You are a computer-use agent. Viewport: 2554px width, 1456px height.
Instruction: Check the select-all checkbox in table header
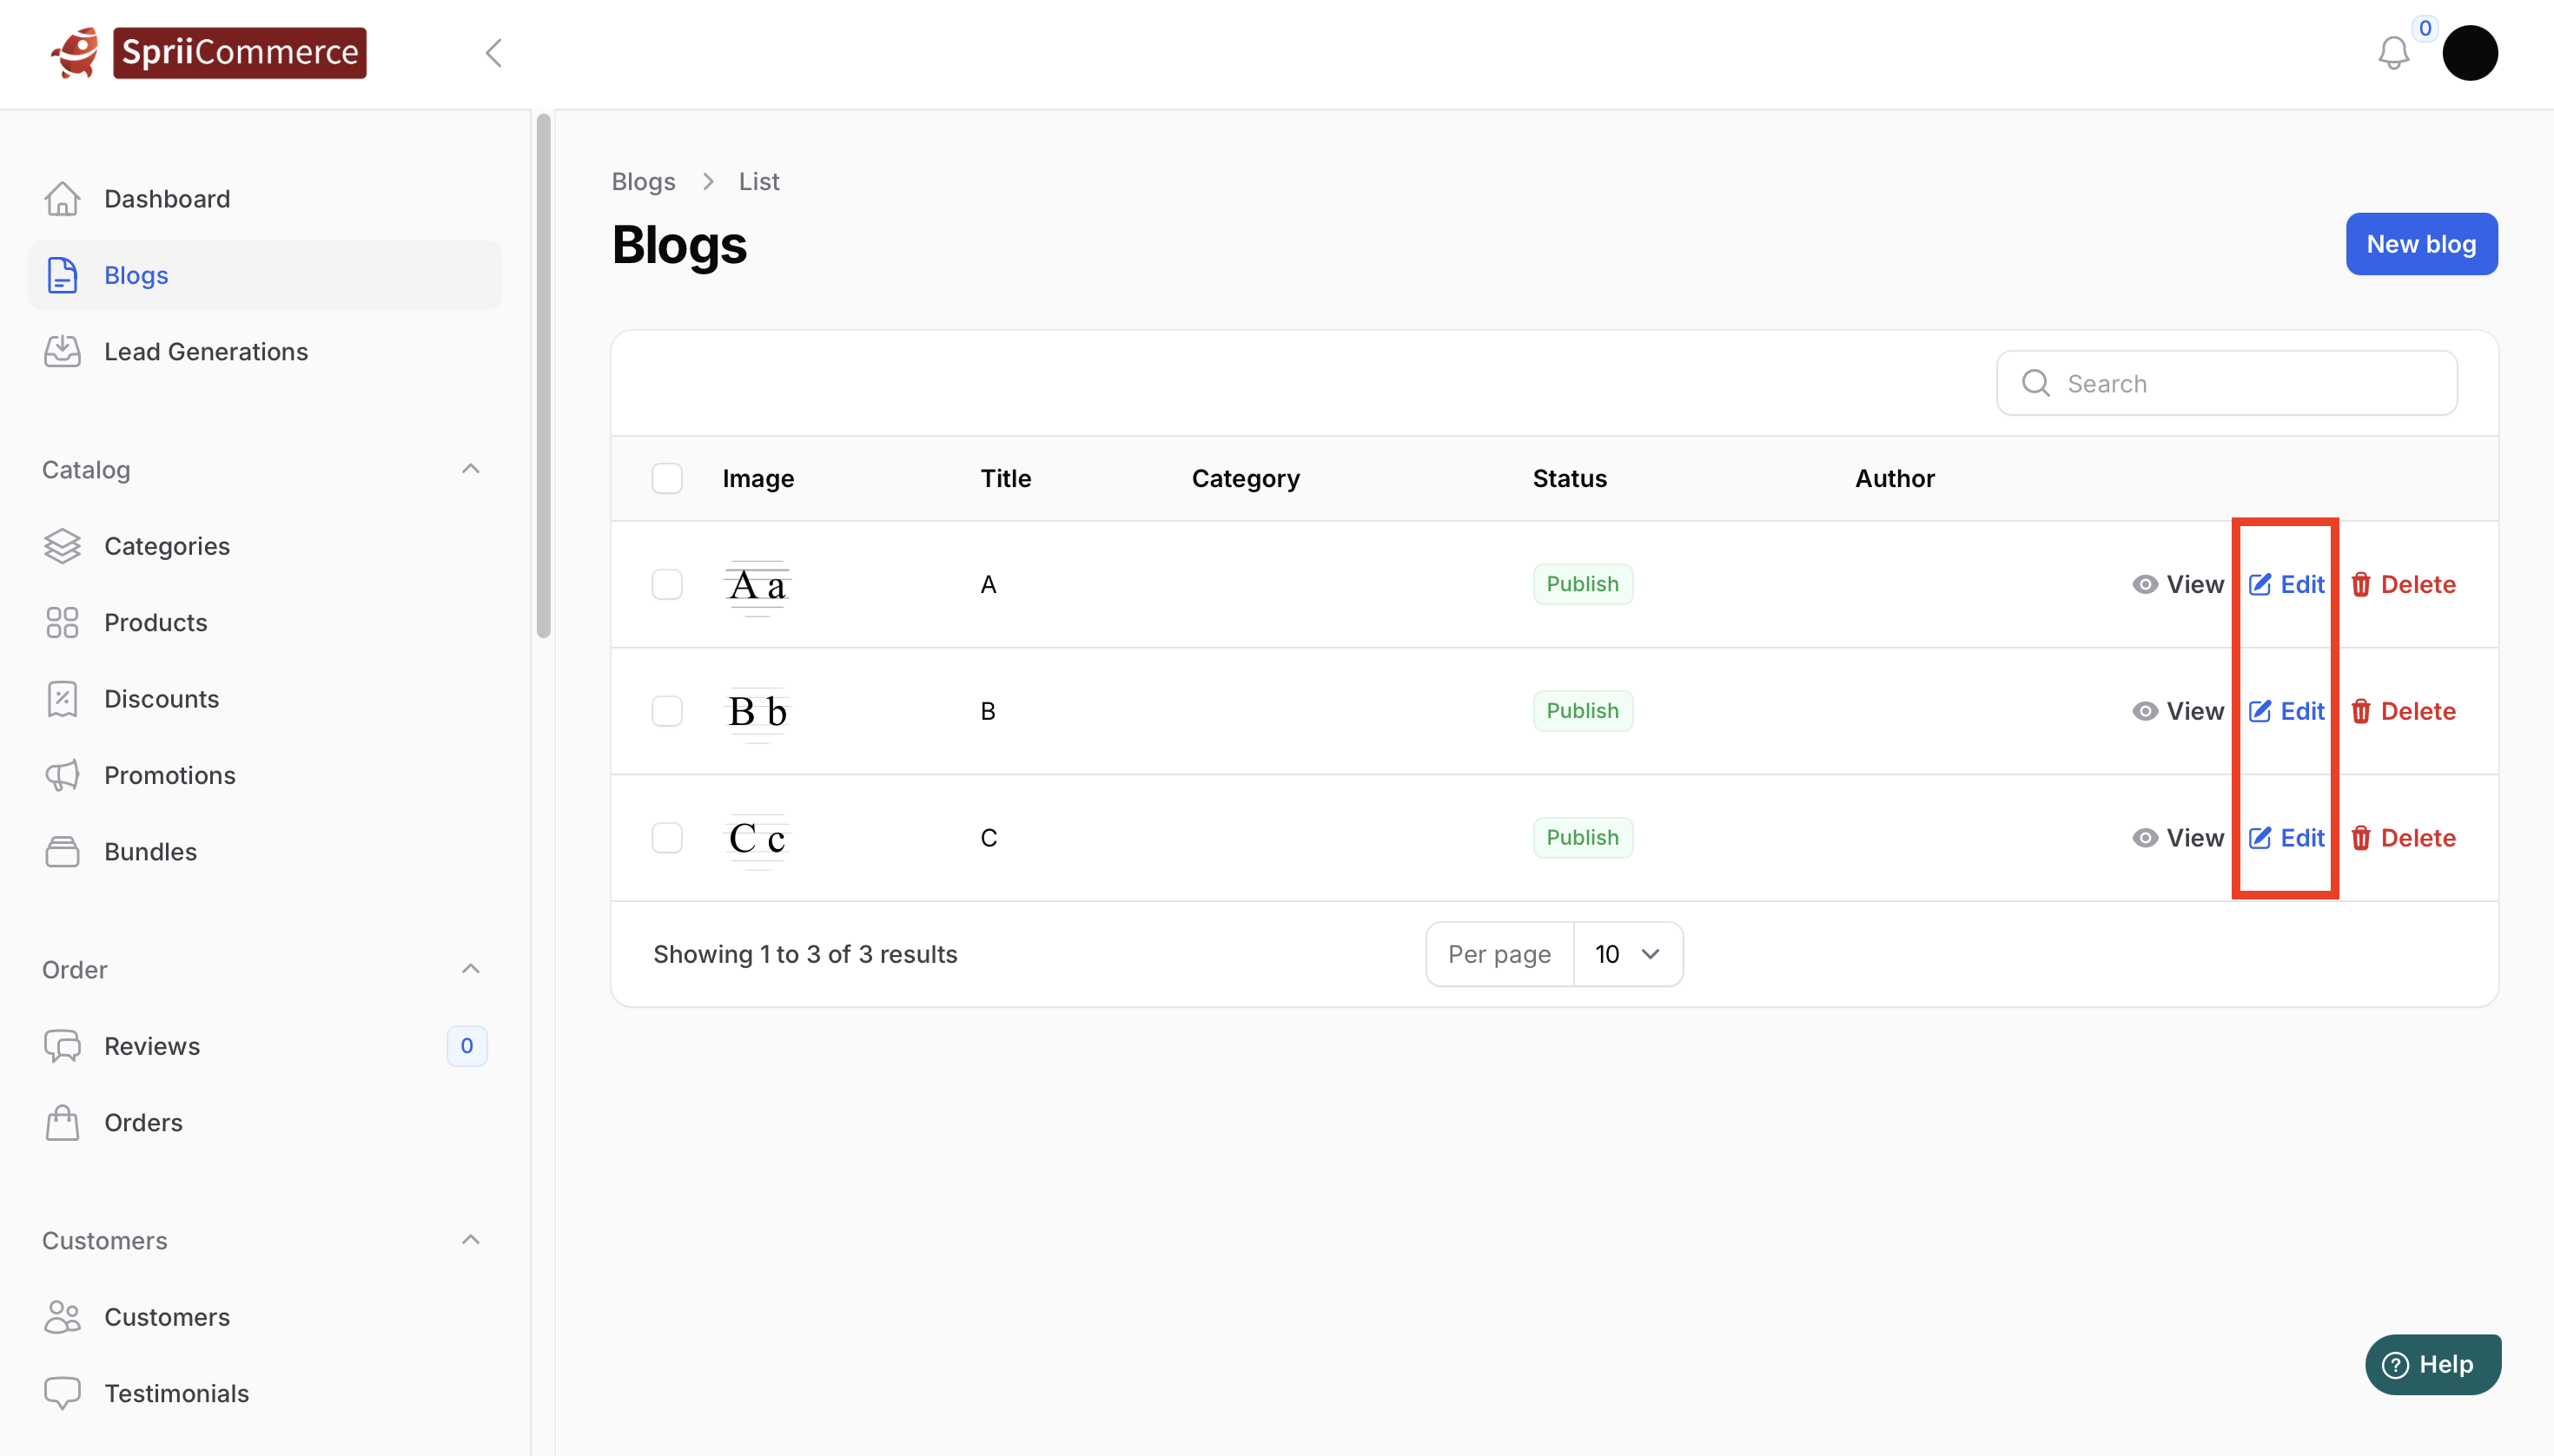(667, 478)
